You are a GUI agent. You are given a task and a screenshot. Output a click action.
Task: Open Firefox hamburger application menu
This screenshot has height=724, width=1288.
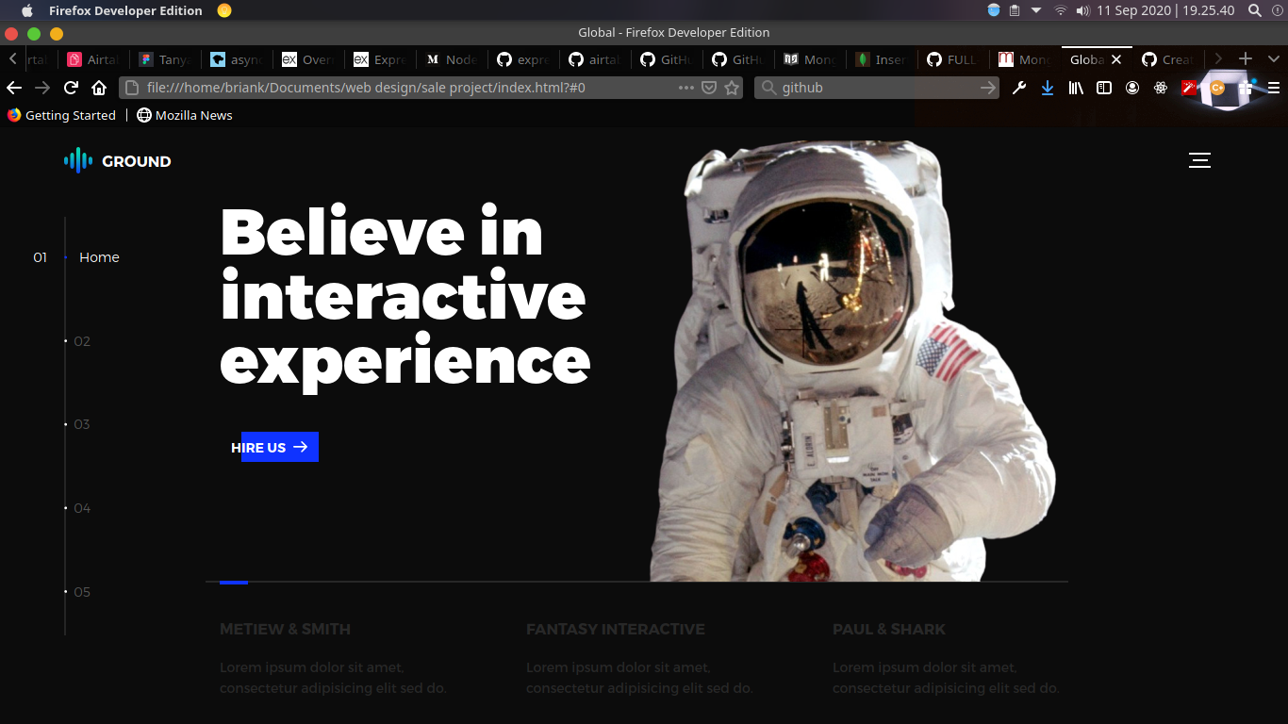coord(1274,88)
